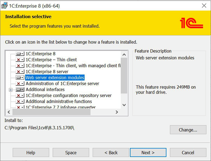Click the installer icon in the title bar
The width and height of the screenshot is (211, 161).
pos(4,6)
